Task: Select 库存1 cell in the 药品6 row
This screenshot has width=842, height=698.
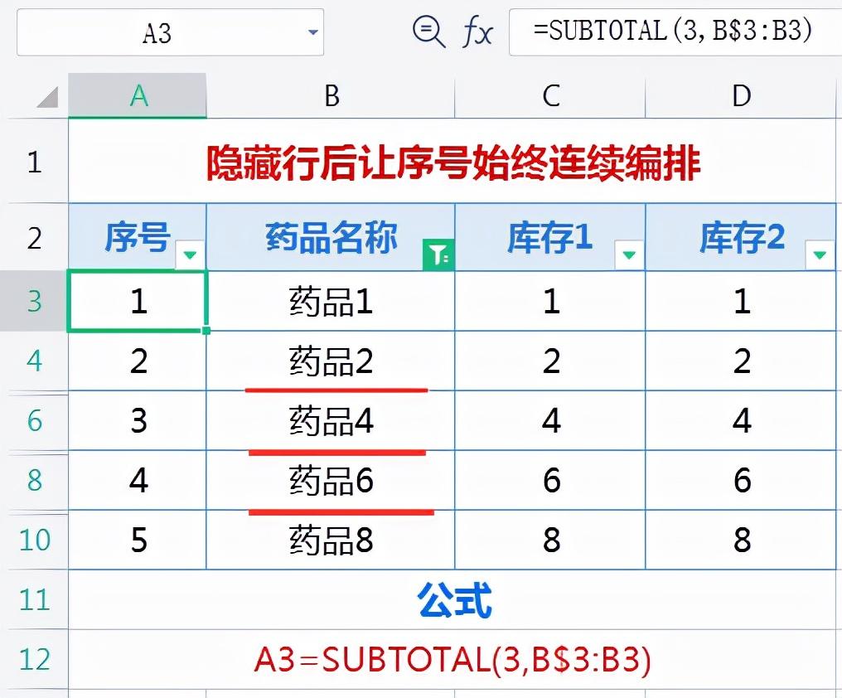Action: pos(550,480)
